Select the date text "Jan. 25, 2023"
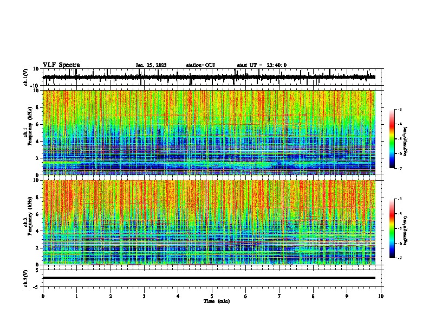Viewport: 429px width, 332px height. (151, 65)
